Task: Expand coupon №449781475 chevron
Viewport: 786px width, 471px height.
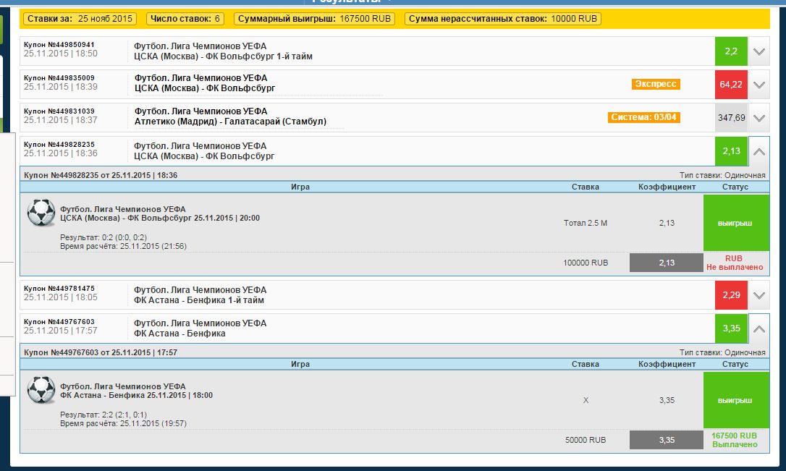Action: (759, 295)
